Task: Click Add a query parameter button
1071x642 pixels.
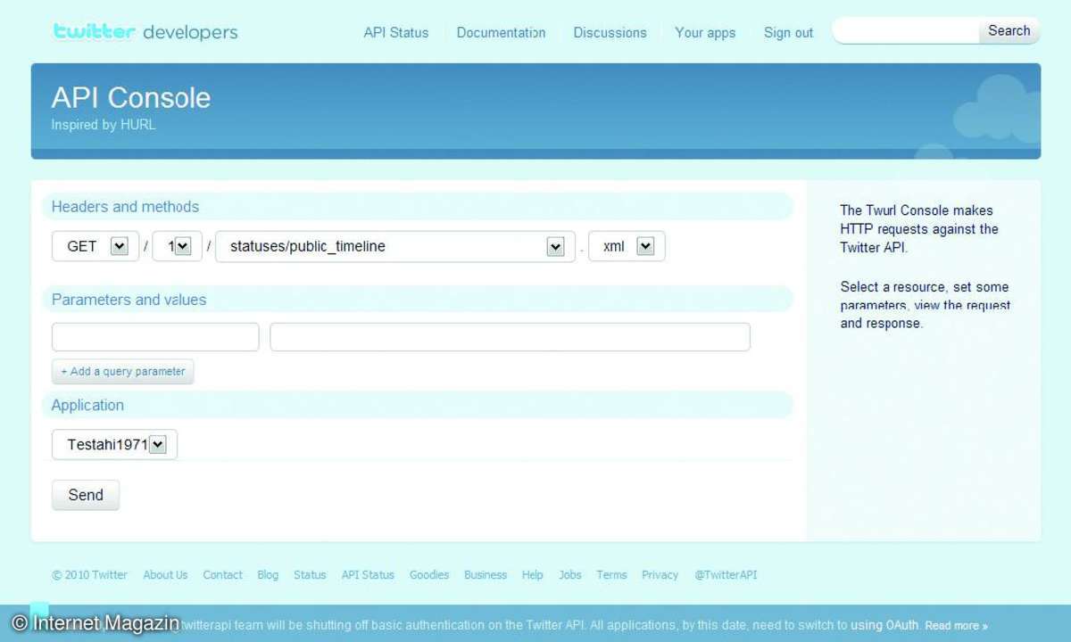Action: click(123, 372)
